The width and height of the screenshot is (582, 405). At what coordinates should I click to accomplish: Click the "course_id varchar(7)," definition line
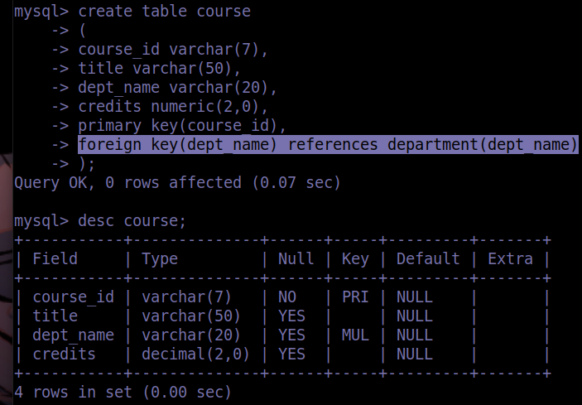tap(173, 50)
